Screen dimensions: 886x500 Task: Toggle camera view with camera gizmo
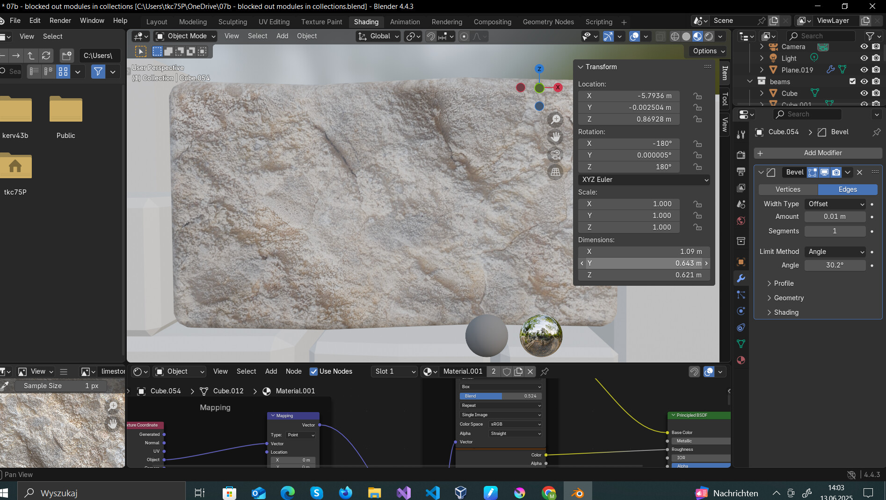tap(555, 155)
